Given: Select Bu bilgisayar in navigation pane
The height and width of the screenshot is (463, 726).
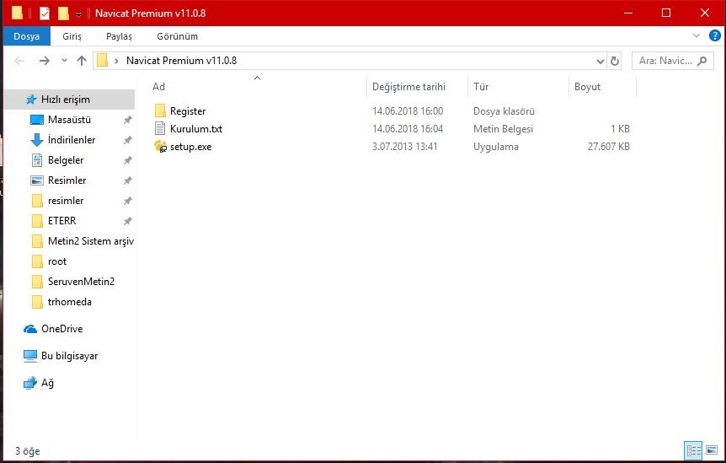Looking at the screenshot, I should click(69, 356).
